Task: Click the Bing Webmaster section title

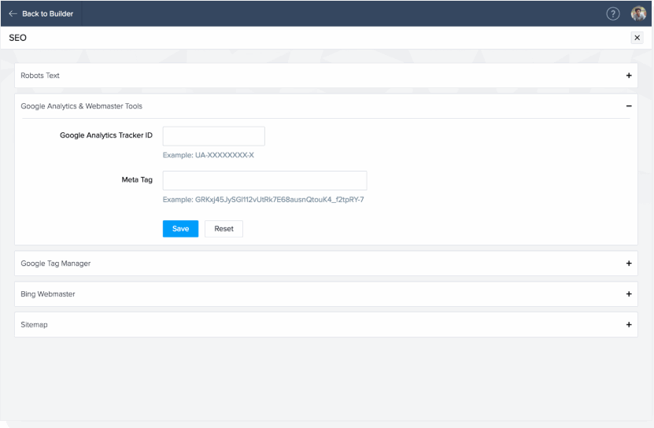Action: coord(47,294)
